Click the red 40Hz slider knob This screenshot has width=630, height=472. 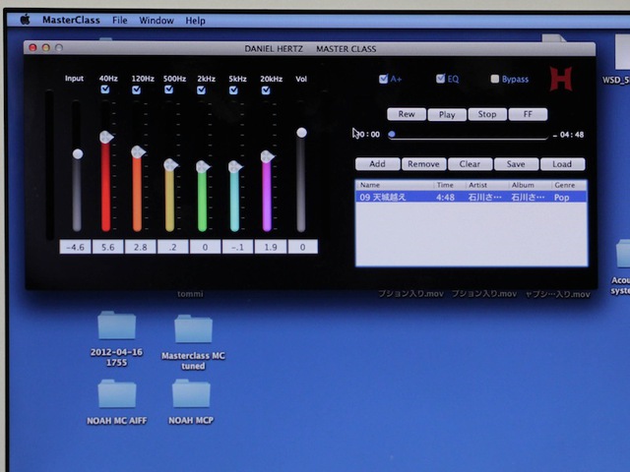point(106,138)
